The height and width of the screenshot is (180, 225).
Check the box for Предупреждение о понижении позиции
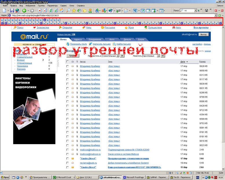click(67, 159)
